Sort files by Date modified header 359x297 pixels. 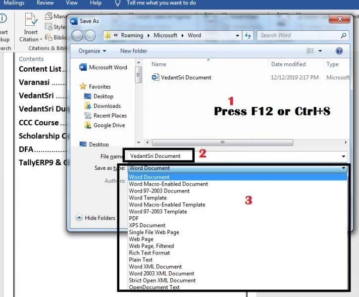pyautogui.click(x=289, y=64)
